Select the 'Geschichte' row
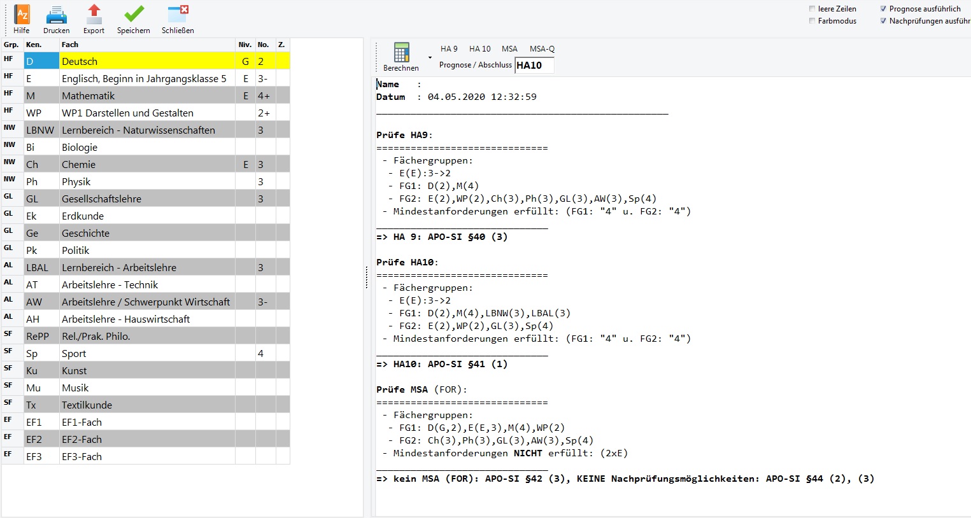Screen dimensions: 971x518 tap(146, 233)
